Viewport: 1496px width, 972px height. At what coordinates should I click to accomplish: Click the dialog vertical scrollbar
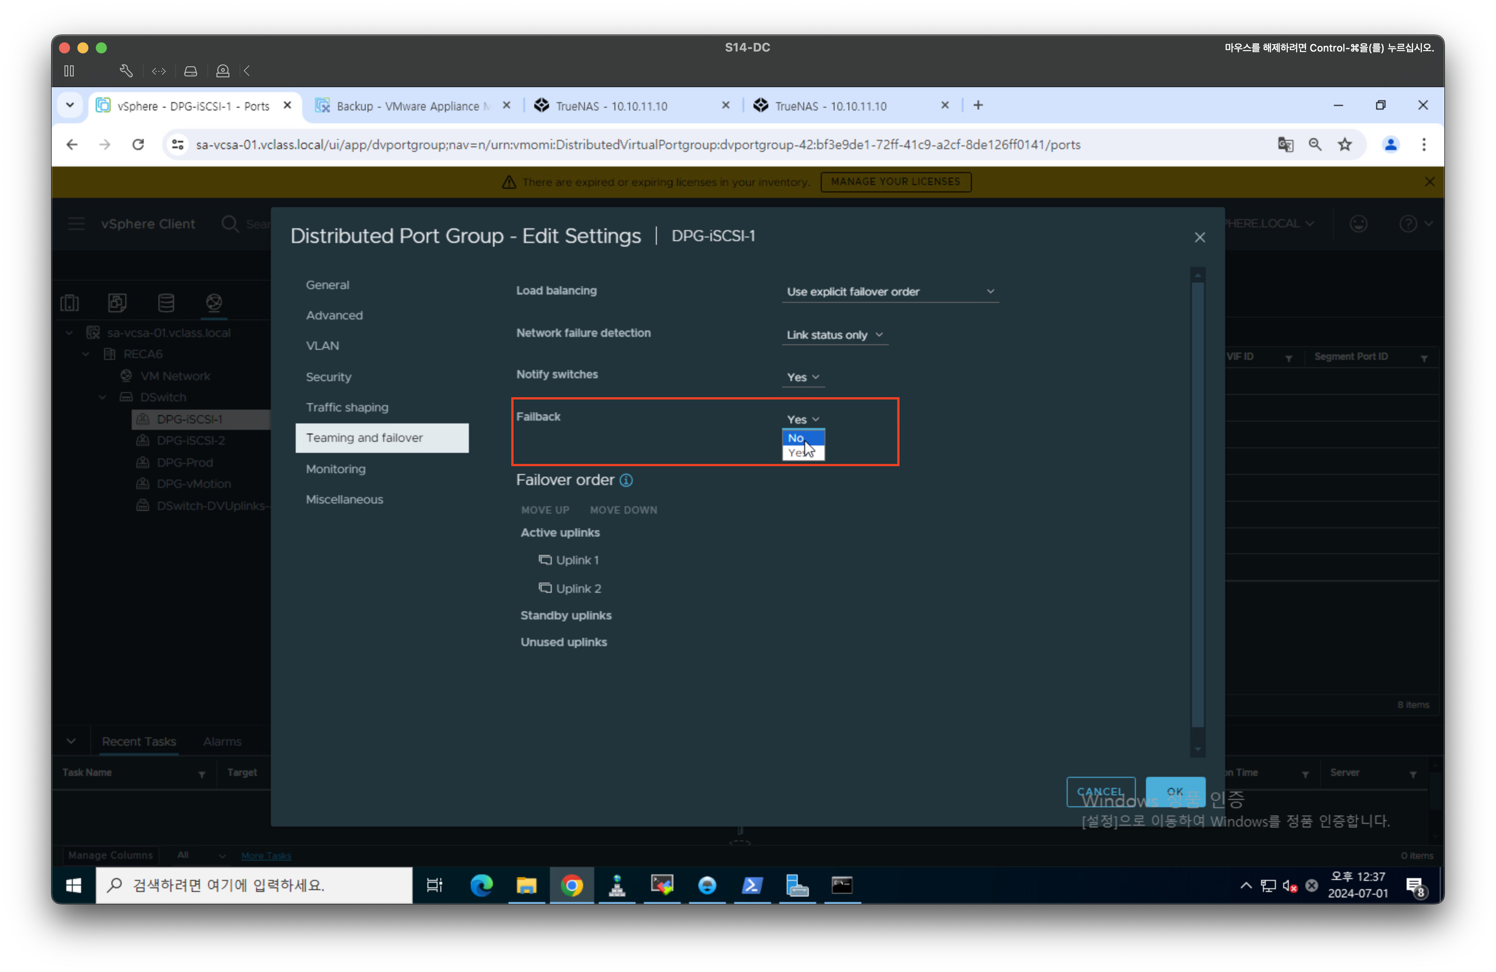tap(1198, 502)
